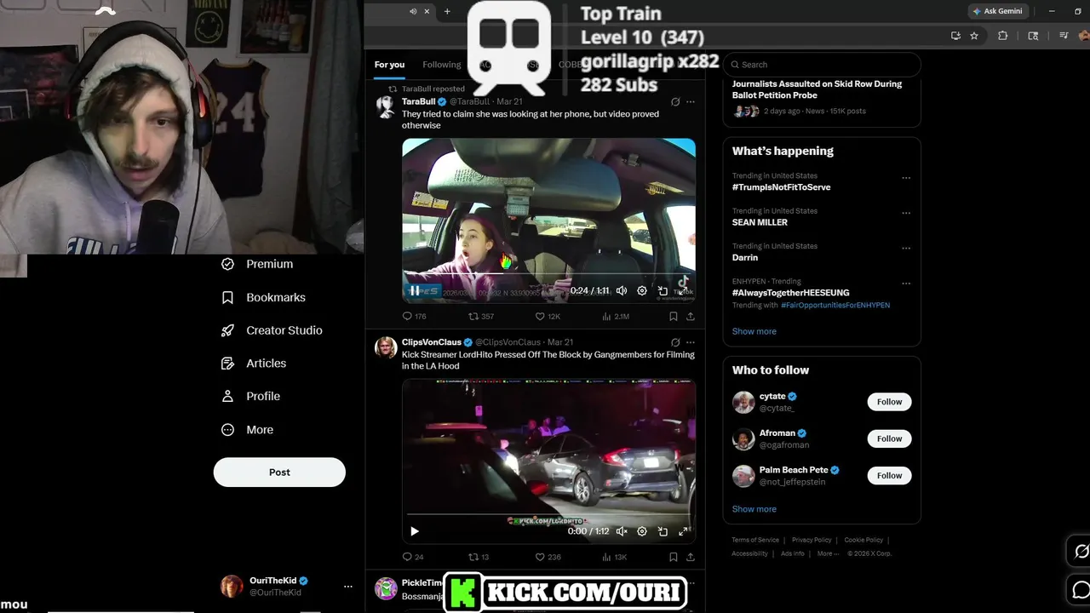Open OuriTheKid account menu ellipsis

tap(347, 587)
